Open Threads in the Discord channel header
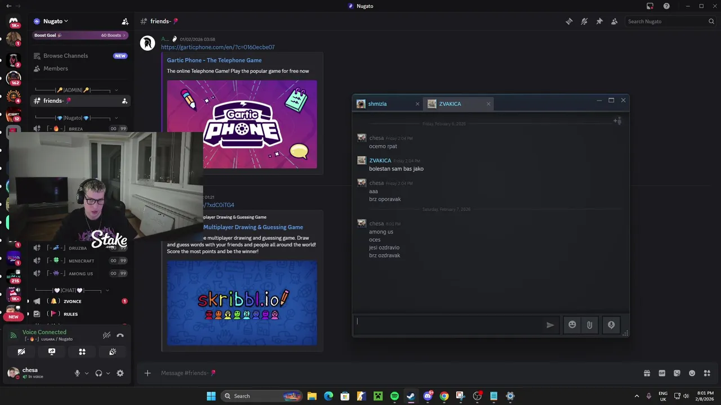721x405 pixels. (569, 21)
